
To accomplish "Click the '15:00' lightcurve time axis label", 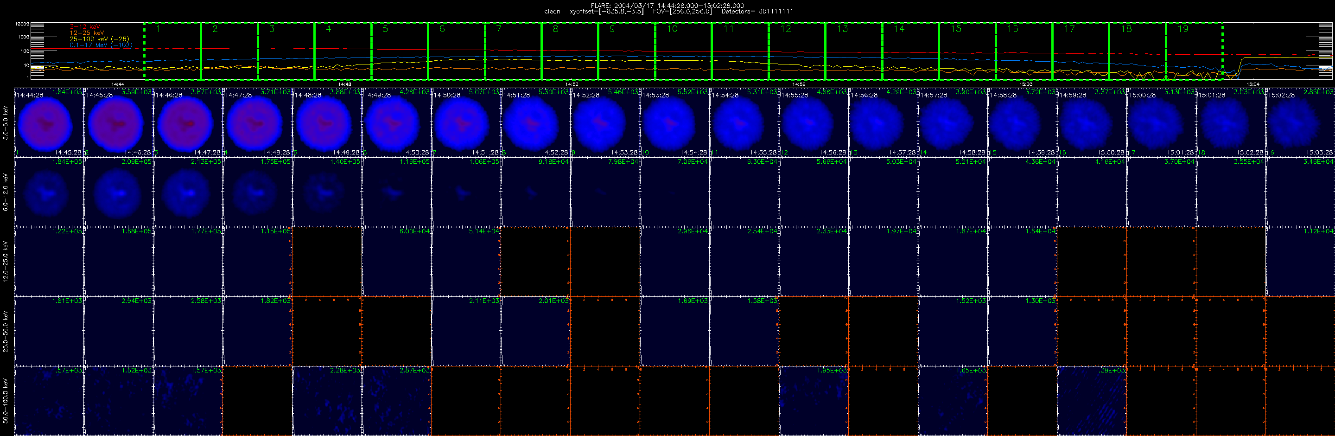I will (1026, 84).
